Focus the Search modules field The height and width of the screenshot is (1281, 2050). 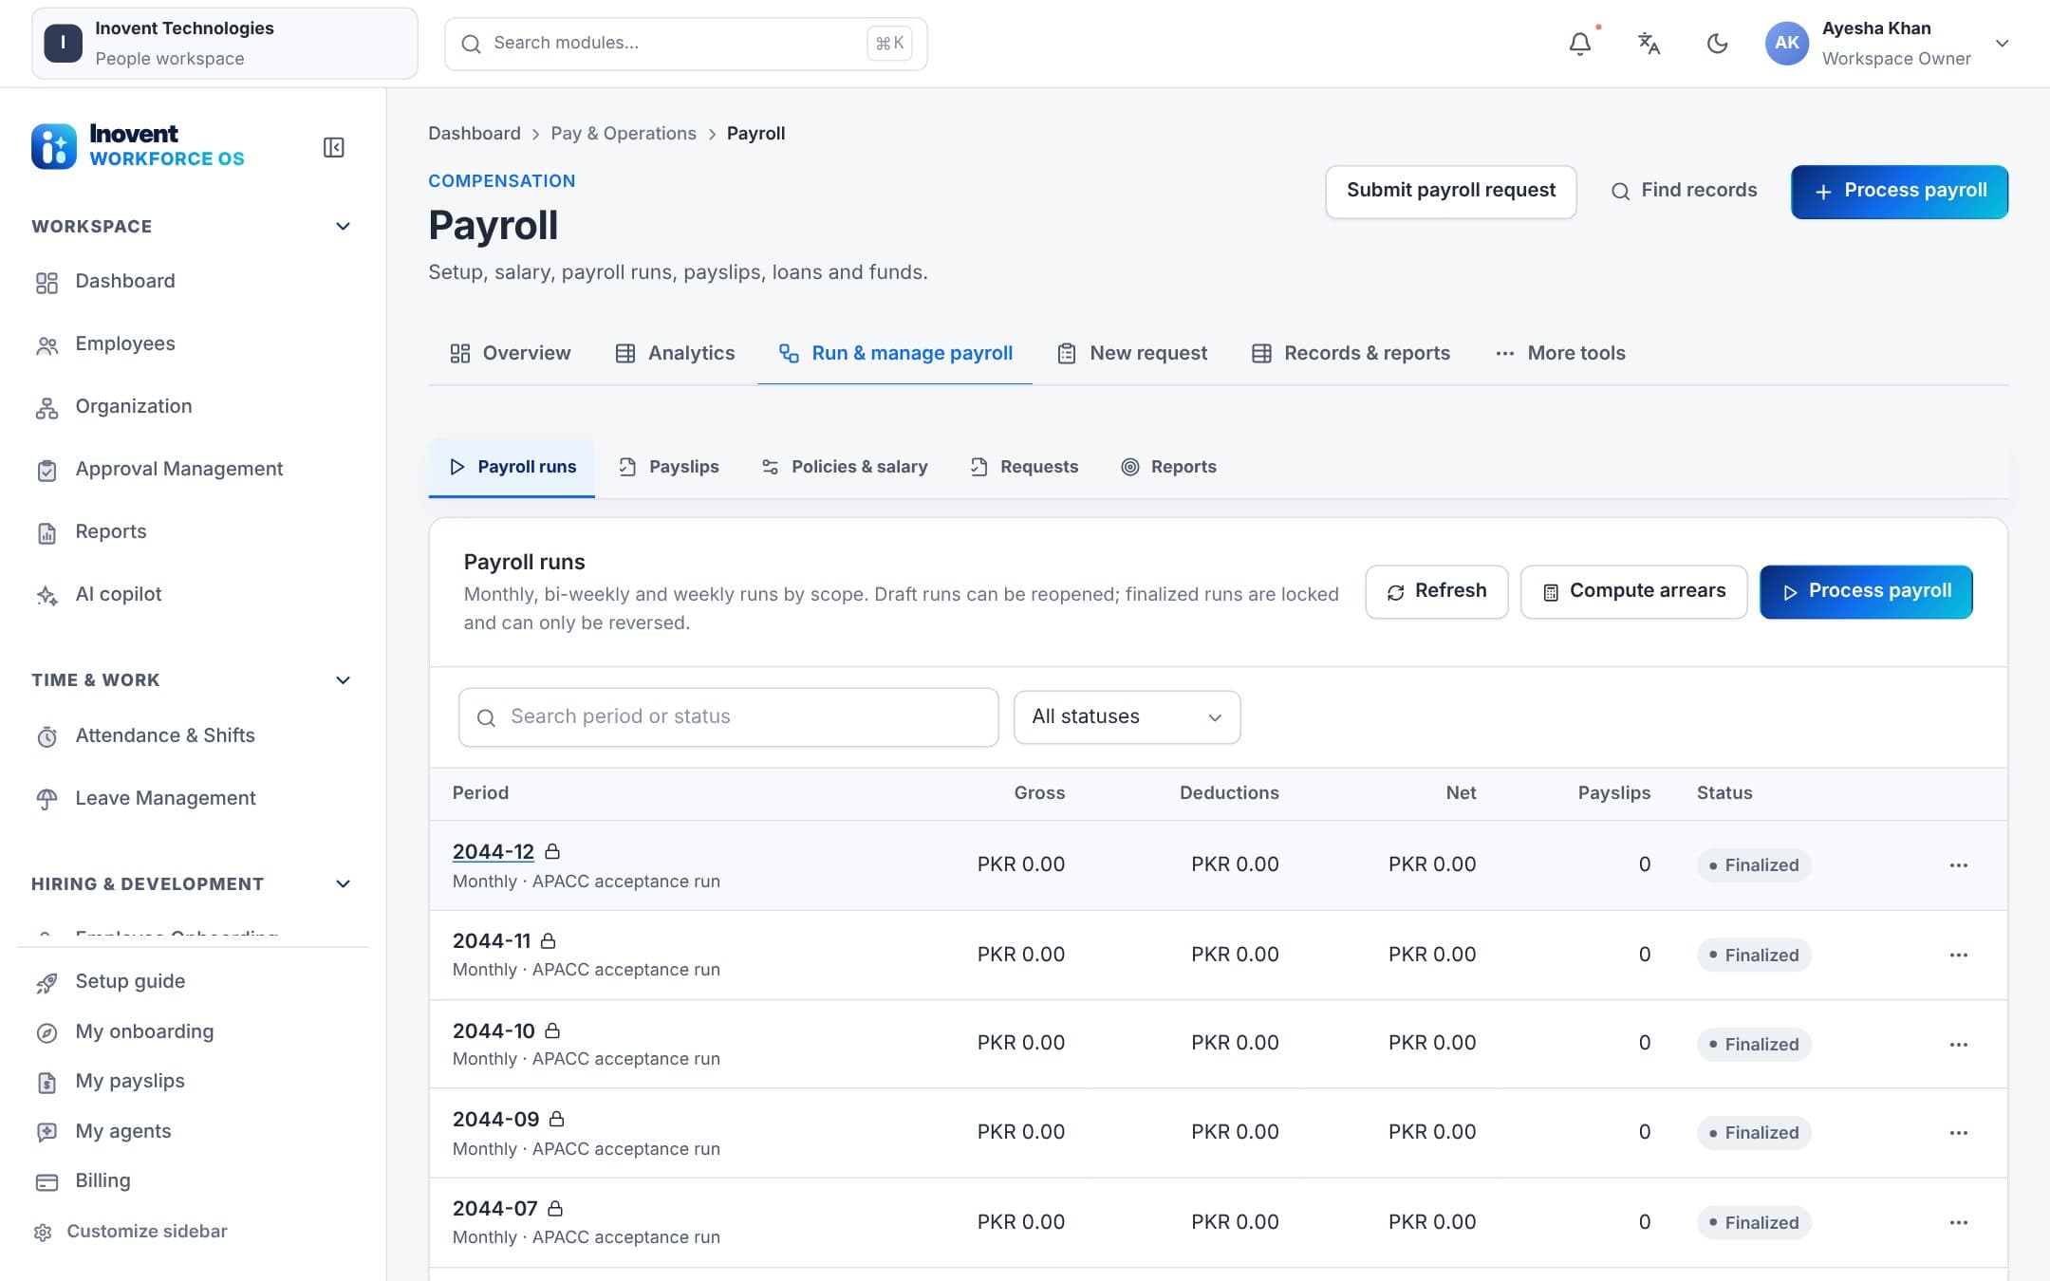click(x=685, y=44)
